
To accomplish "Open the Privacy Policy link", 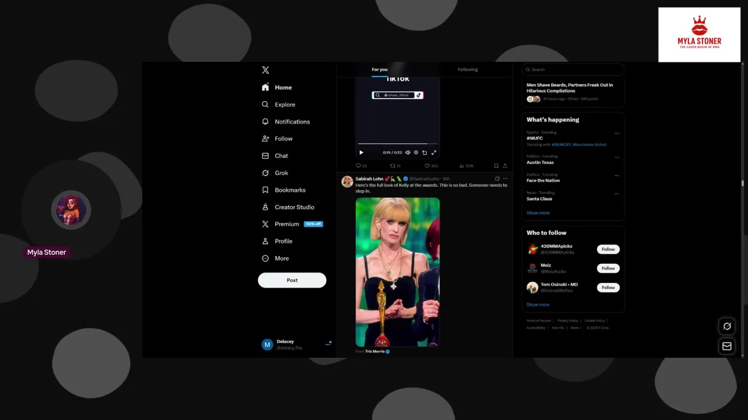I will click(567, 321).
